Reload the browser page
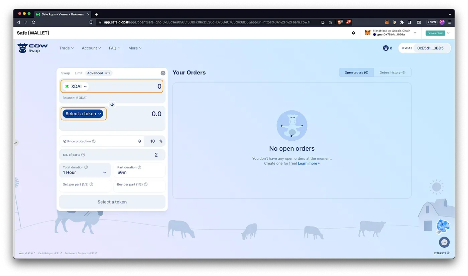Viewport: 468px width, 276px height. (x=33, y=22)
